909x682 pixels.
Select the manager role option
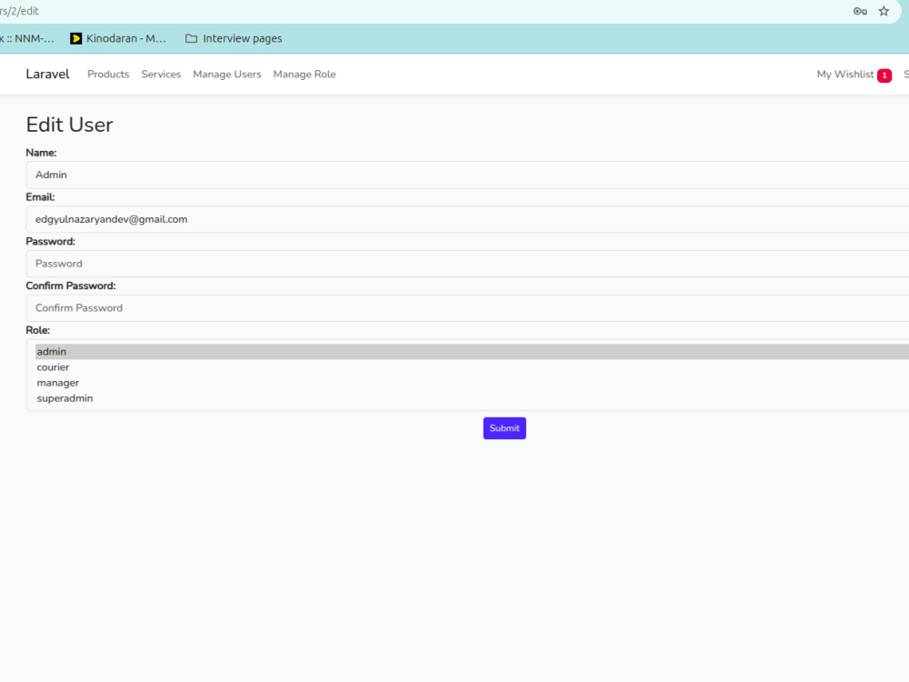472,383
